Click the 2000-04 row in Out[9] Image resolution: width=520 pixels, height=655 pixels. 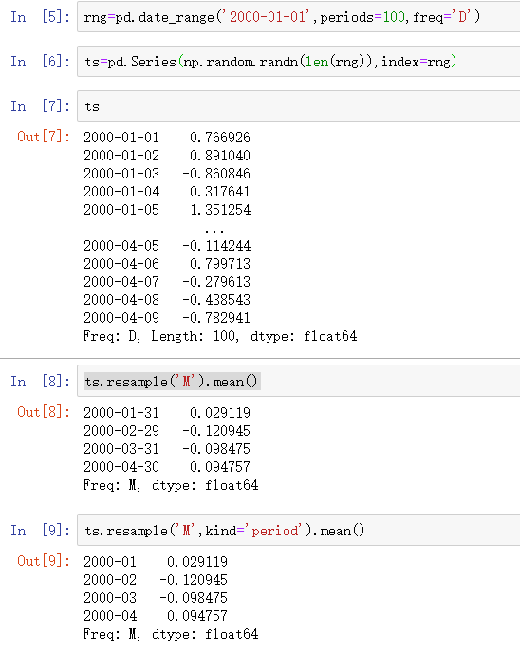click(156, 615)
